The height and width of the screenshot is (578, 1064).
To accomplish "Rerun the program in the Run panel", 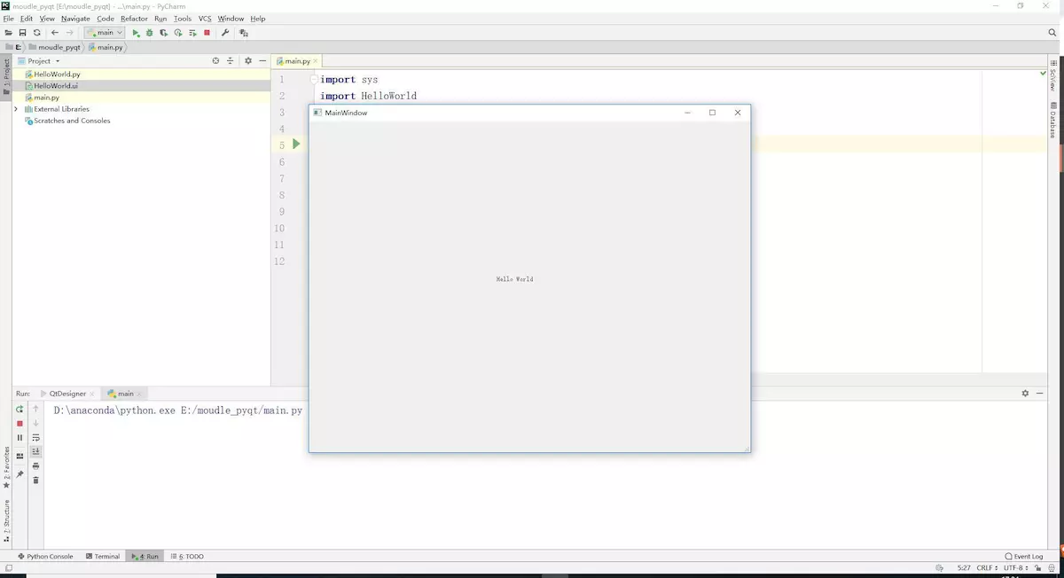I will [x=20, y=409].
